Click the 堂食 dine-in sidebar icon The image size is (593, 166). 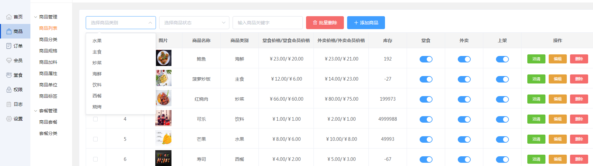coord(9,75)
